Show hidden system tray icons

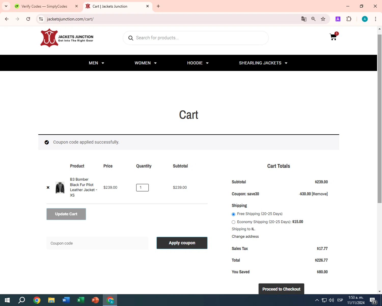[x=317, y=300]
